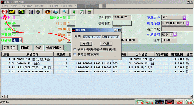Enable 使用動態資料連結顯示資料 checkbox
This screenshot has width=194, height=105.
coord(75,50)
